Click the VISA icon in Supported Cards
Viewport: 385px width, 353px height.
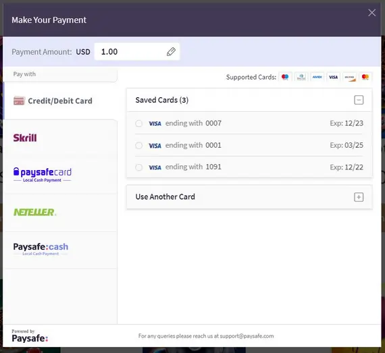[x=334, y=77]
